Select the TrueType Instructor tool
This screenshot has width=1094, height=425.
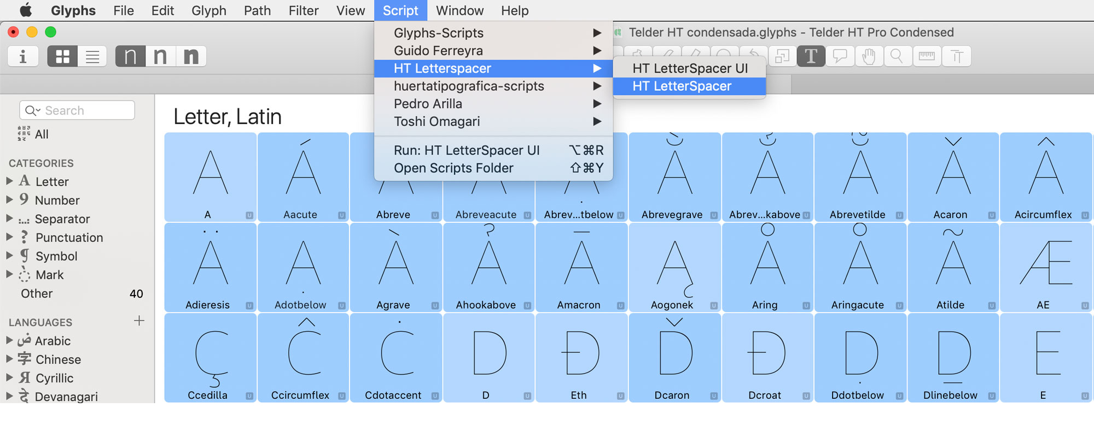(957, 56)
